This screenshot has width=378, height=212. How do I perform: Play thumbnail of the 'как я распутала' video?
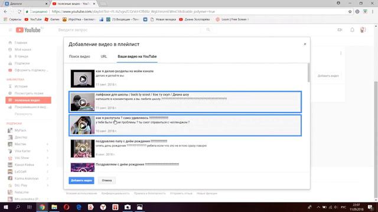(83, 125)
